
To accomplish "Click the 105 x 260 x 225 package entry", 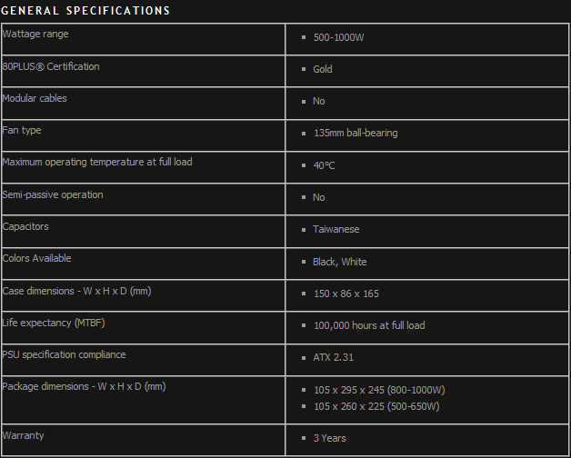I will point(376,406).
